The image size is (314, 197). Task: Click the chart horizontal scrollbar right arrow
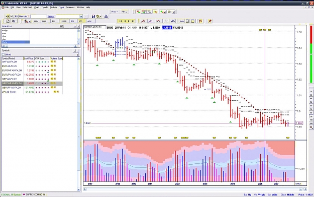click(305, 189)
